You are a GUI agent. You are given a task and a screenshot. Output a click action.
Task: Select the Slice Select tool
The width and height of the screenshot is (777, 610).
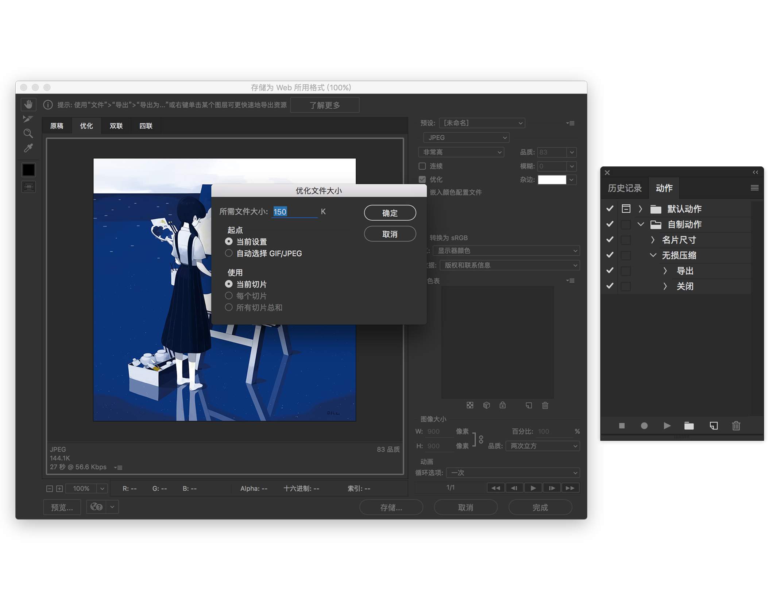point(28,119)
